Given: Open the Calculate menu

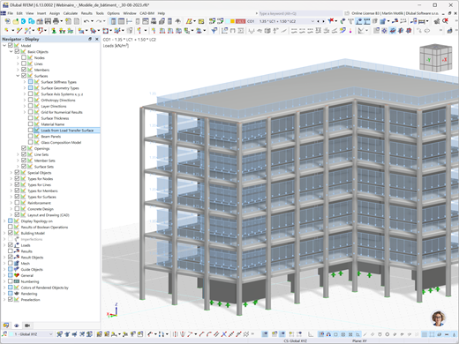Looking at the screenshot, I should pyautogui.click(x=71, y=13).
